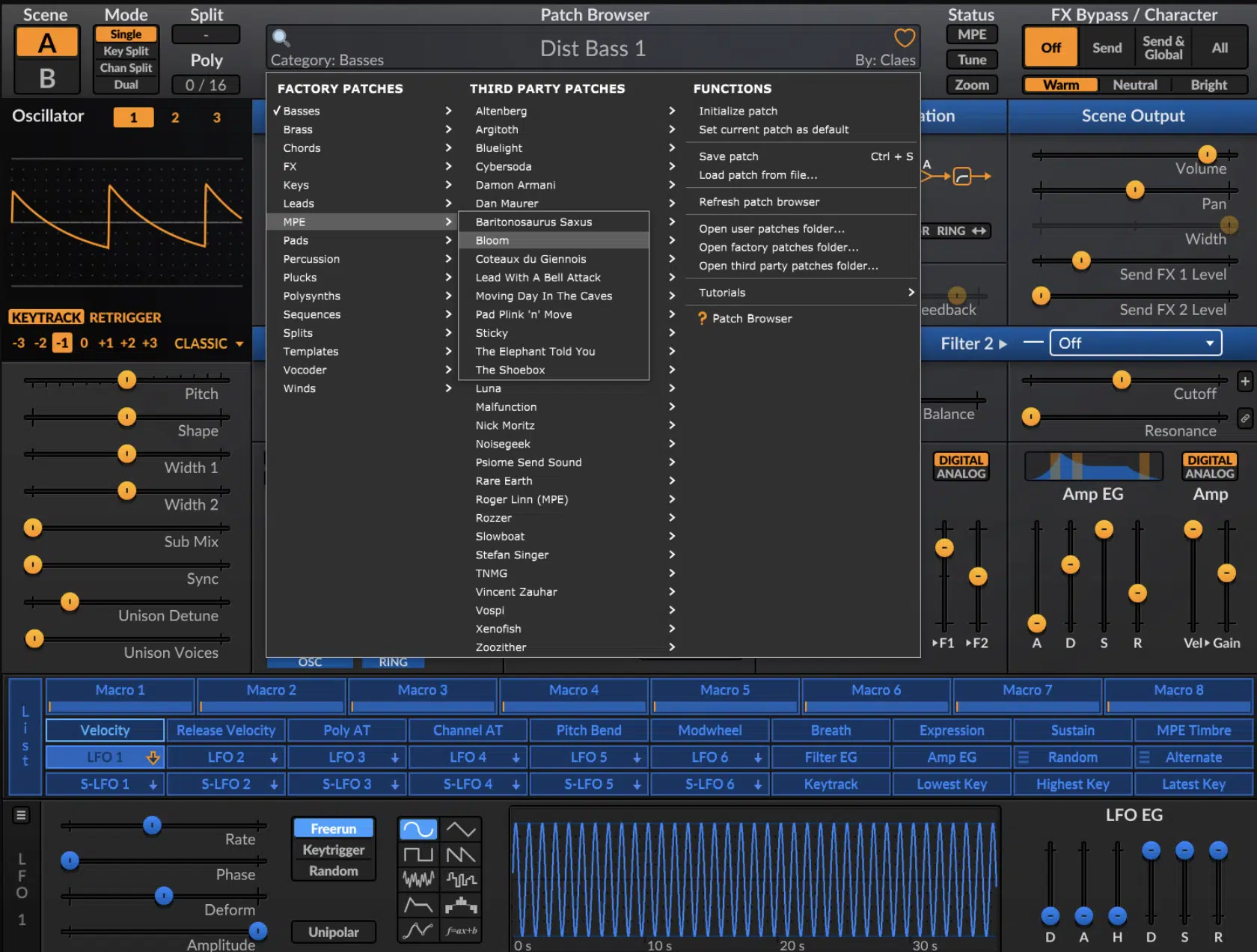Click the arrow icon on S-LFO 3 modulator
The width and height of the screenshot is (1257, 952).
click(395, 784)
